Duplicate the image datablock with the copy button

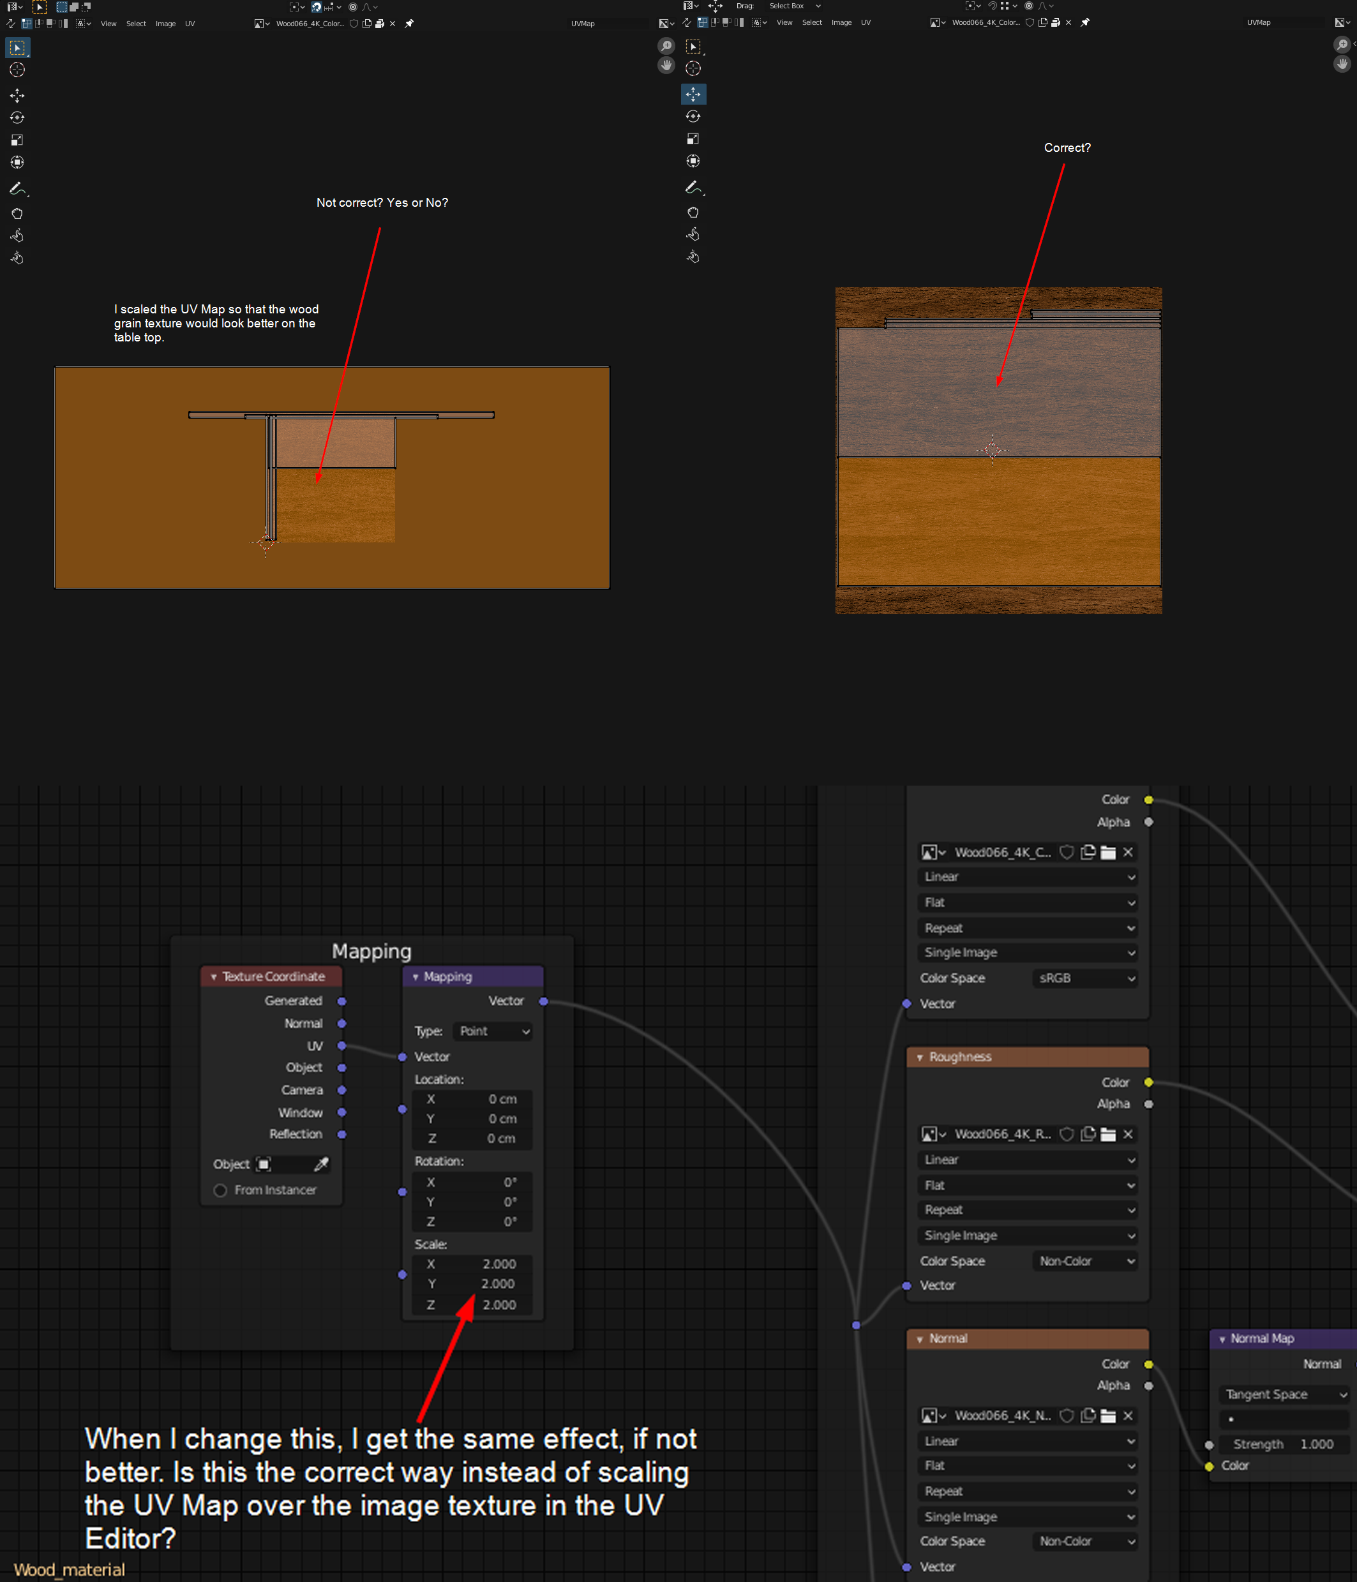point(367,24)
